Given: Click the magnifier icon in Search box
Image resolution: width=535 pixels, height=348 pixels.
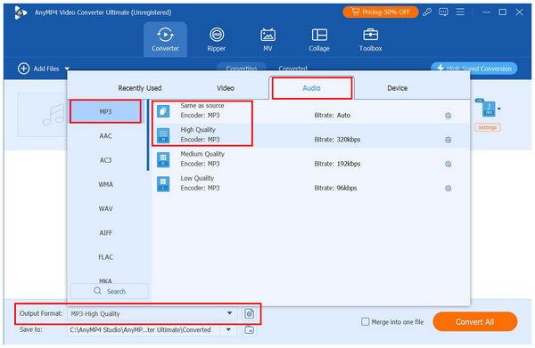Looking at the screenshot, I should (97, 291).
